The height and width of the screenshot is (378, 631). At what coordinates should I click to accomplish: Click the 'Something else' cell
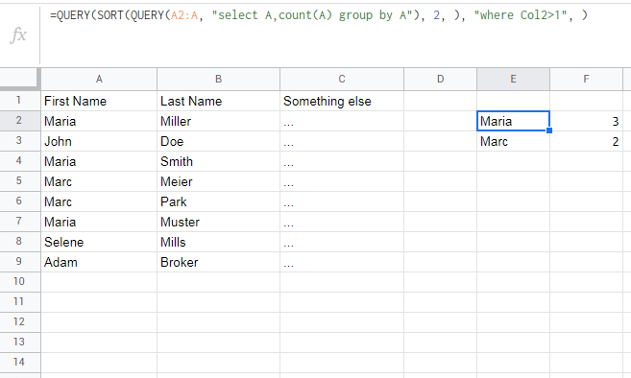(x=342, y=101)
